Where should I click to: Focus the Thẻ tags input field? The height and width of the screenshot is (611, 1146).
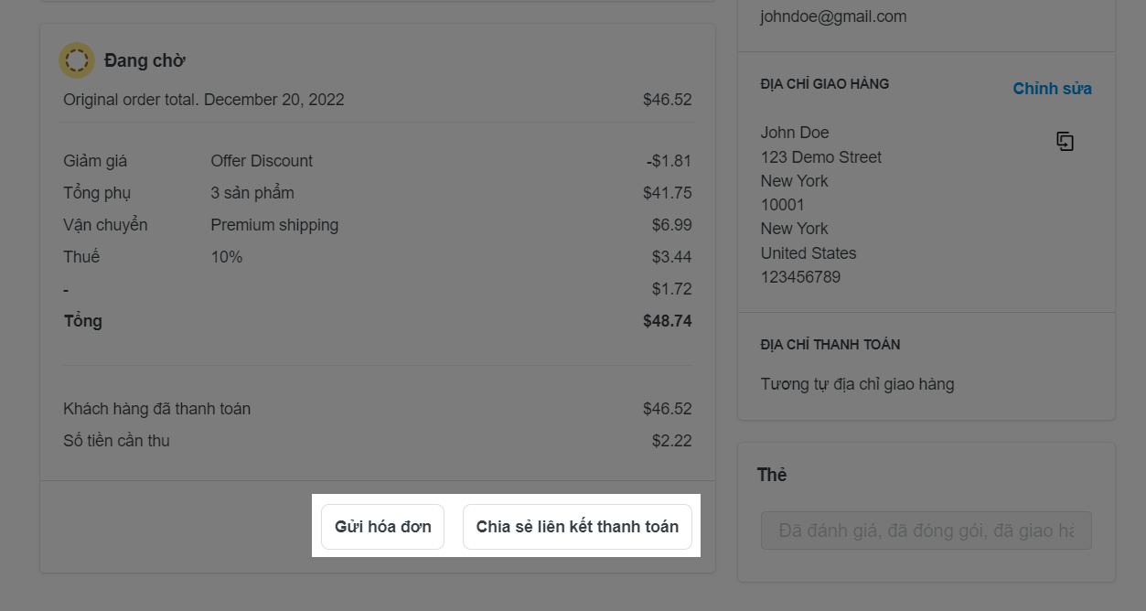click(926, 531)
